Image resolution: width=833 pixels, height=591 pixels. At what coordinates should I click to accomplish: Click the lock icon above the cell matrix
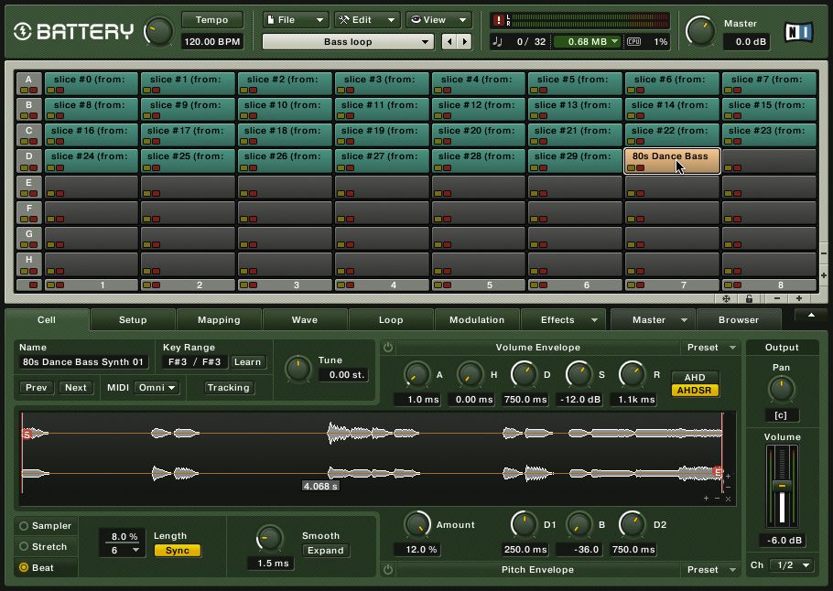tap(749, 299)
